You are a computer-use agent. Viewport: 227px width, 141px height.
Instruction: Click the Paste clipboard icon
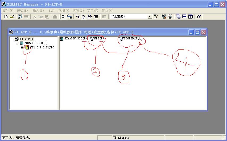coord(47,17)
